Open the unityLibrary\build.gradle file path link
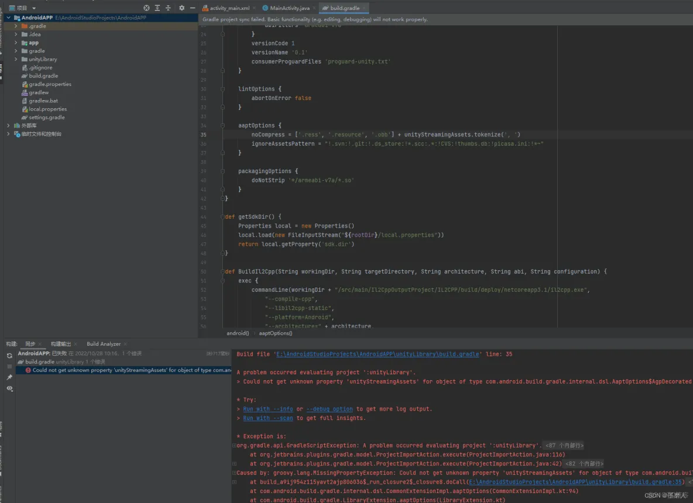 click(x=378, y=354)
